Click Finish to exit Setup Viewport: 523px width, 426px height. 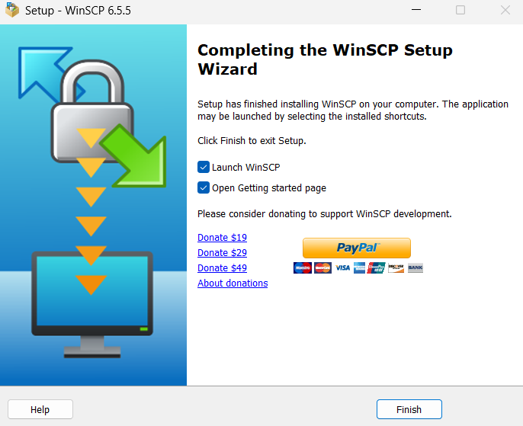(x=409, y=409)
